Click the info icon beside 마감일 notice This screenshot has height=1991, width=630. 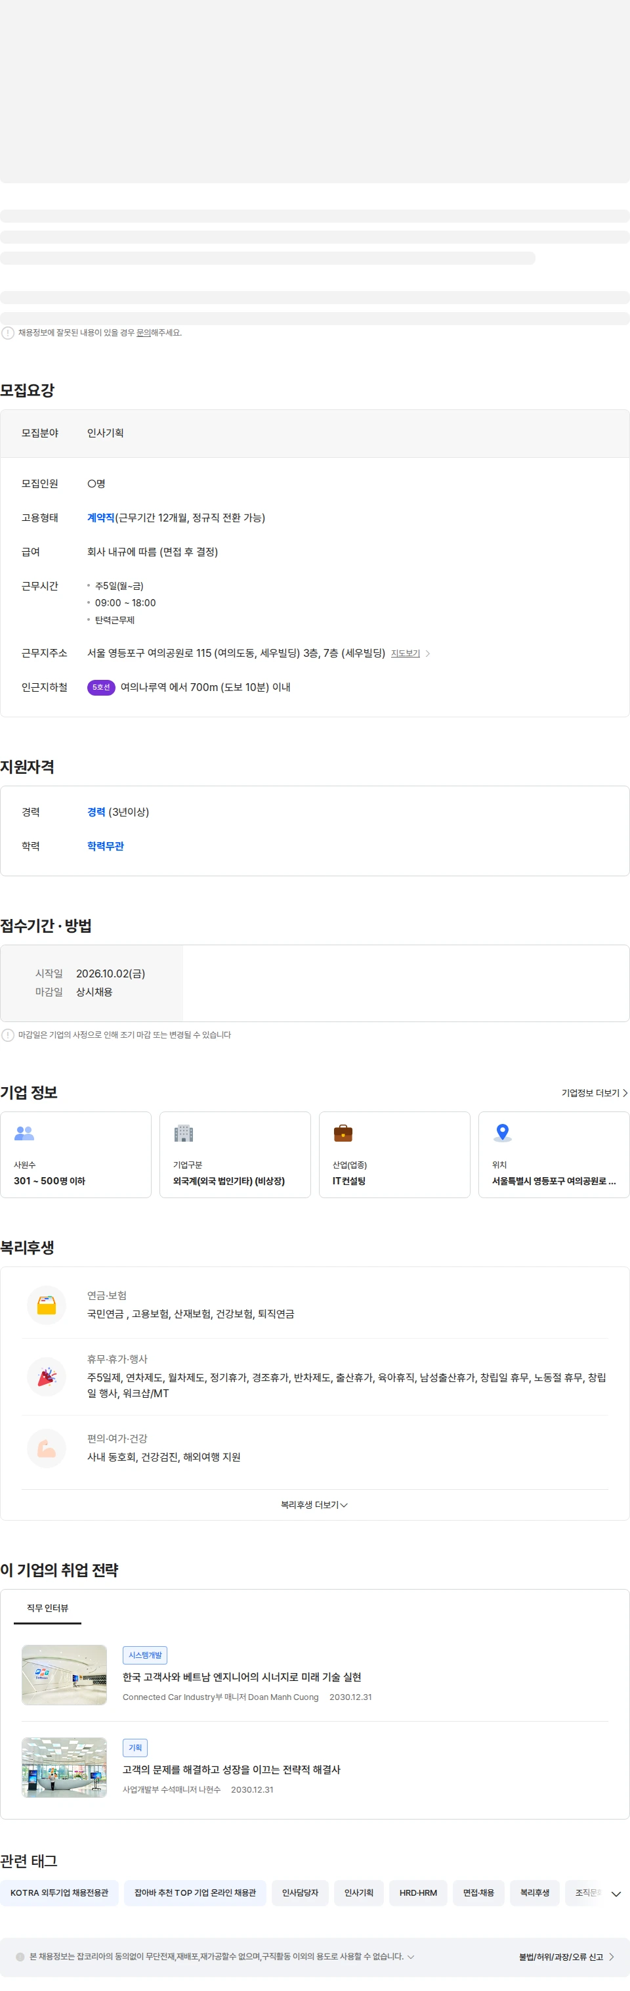[8, 1034]
